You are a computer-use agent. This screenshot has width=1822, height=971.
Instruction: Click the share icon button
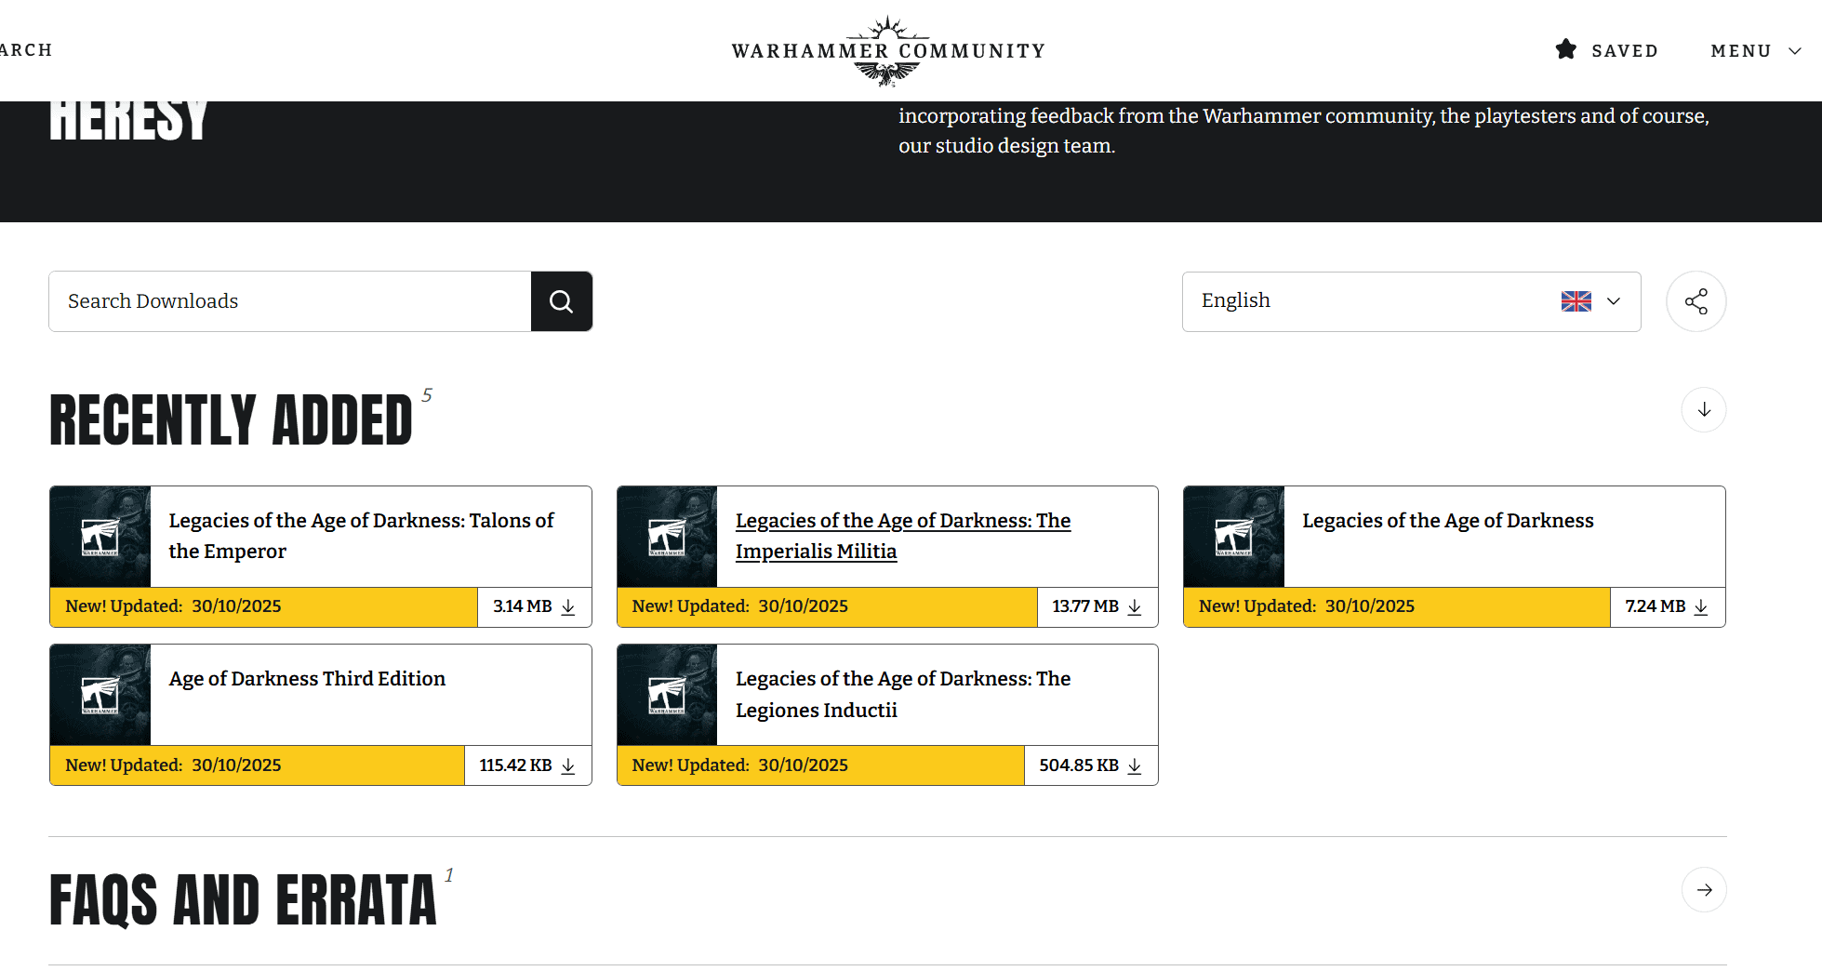coord(1696,301)
